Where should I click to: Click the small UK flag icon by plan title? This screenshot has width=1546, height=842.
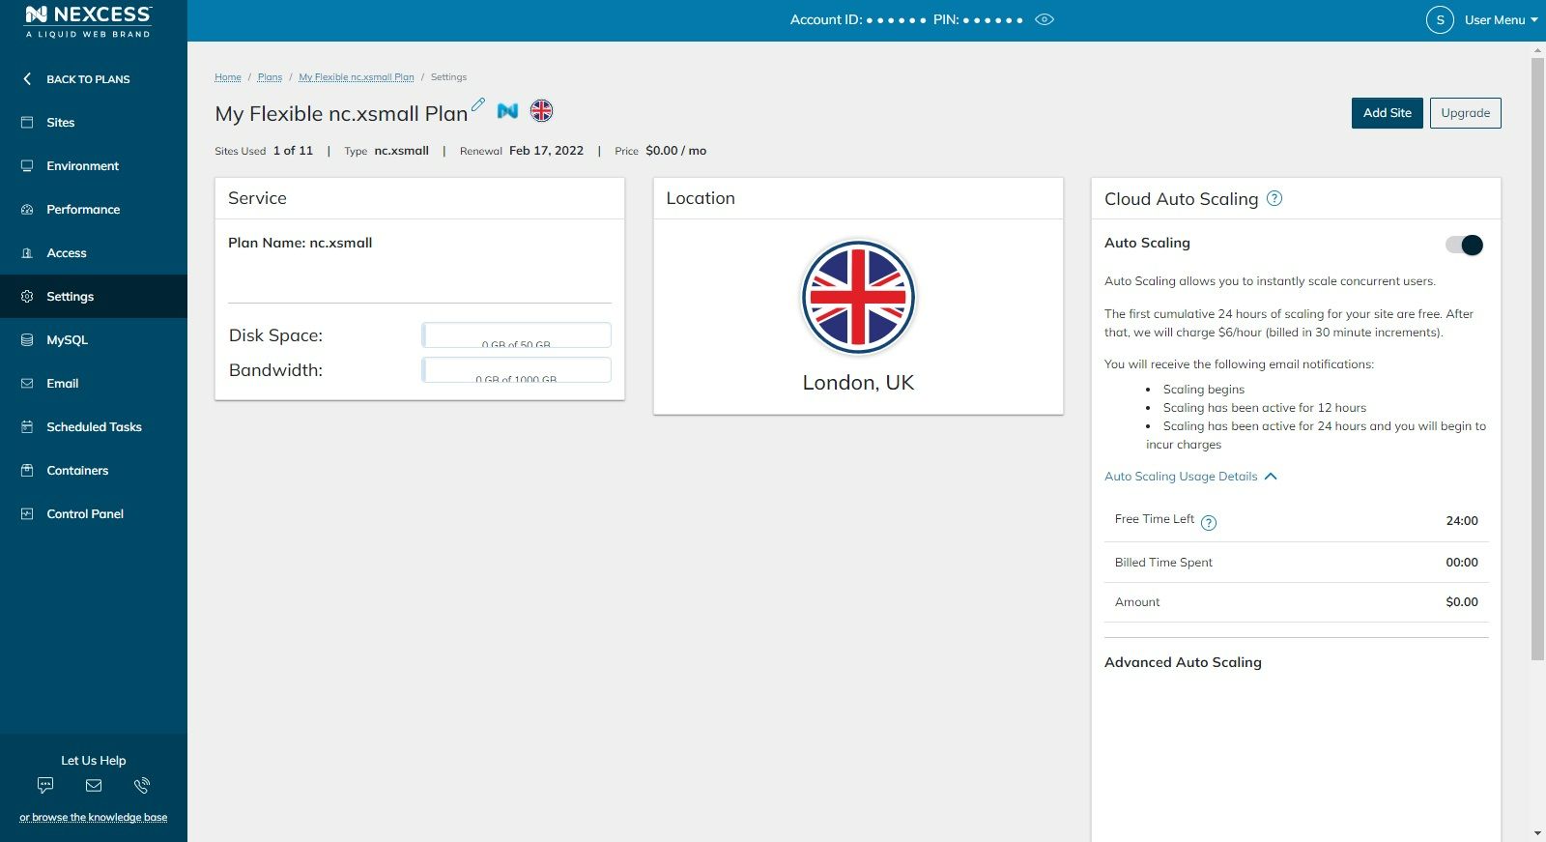[x=542, y=111]
